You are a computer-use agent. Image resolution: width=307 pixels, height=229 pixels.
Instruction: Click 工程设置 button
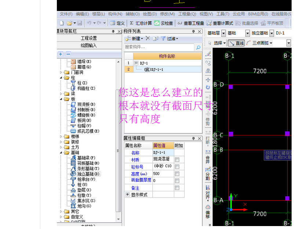[89, 38]
